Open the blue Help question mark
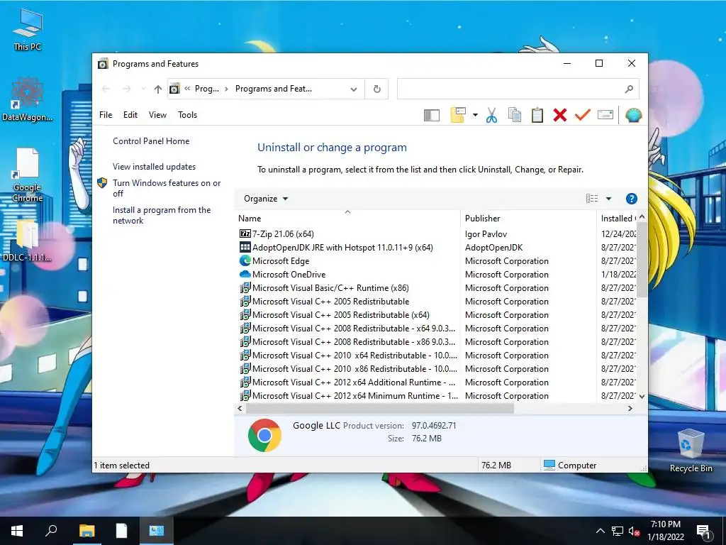 tap(632, 199)
